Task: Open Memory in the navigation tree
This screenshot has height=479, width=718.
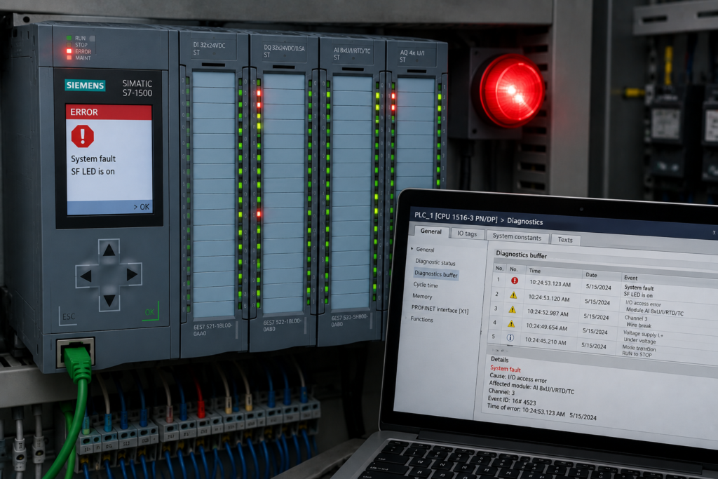Action: point(421,296)
